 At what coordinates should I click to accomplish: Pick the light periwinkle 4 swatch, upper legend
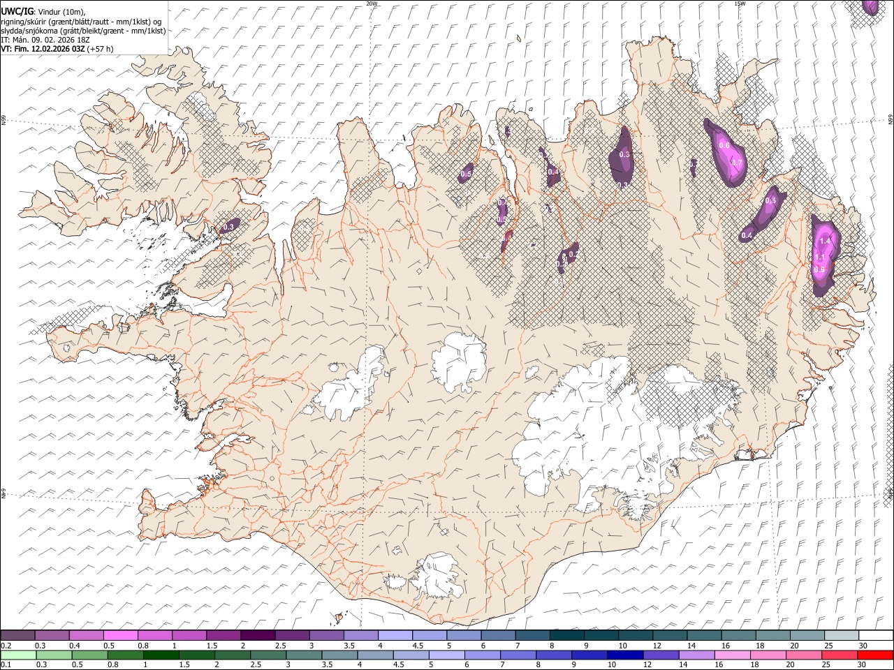395,636
